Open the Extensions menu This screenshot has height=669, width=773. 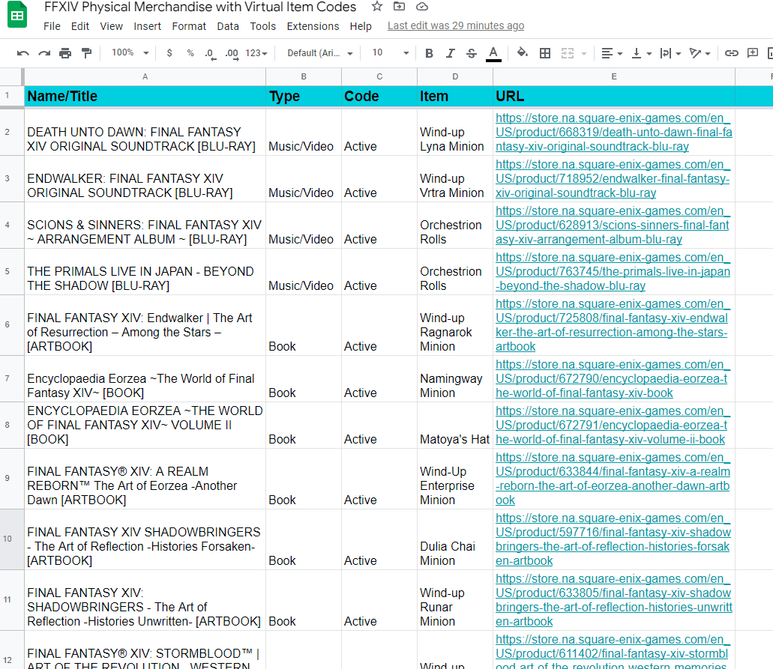click(313, 26)
